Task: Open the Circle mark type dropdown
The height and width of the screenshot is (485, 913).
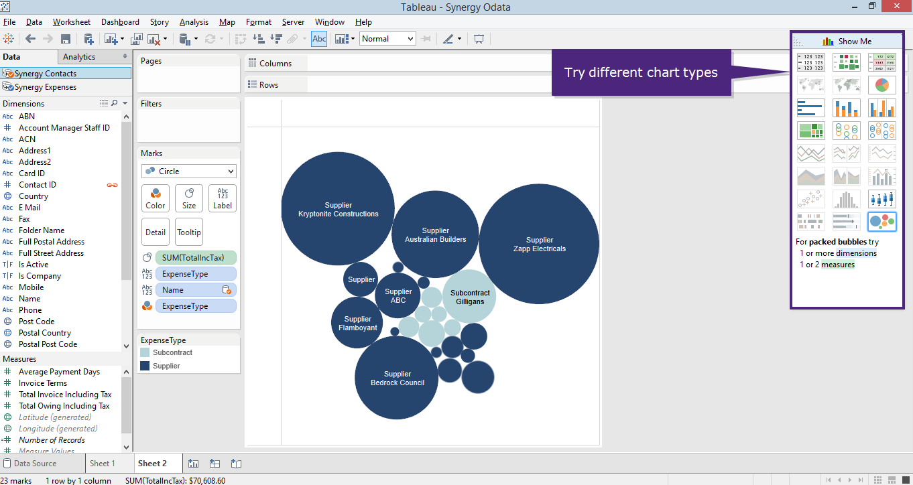Action: [x=189, y=171]
